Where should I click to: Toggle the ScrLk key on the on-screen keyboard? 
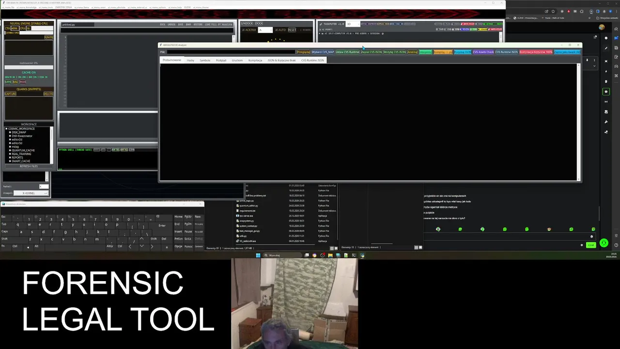click(188, 240)
